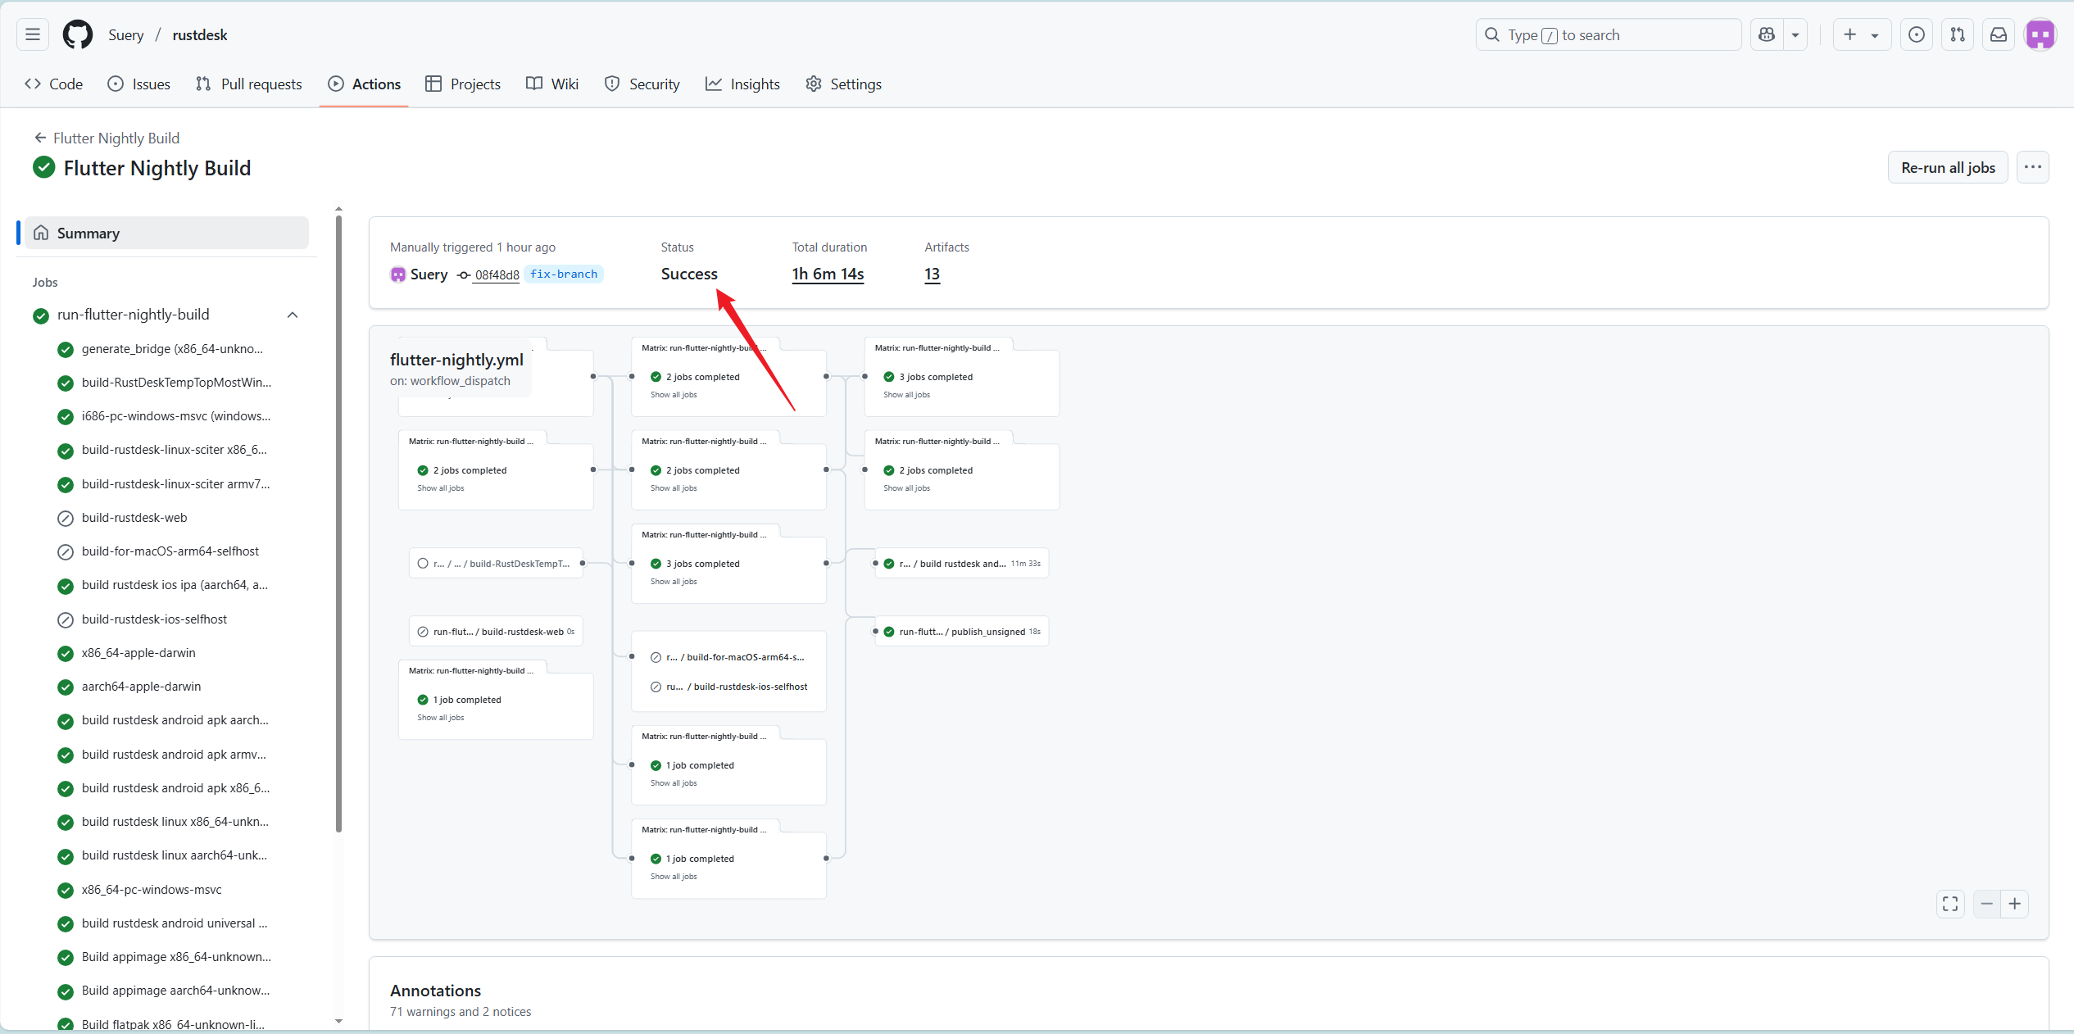Screen dimensions: 2074x1034
Task: Go back to Flutter Nightly Build workflow
Action: click(107, 138)
